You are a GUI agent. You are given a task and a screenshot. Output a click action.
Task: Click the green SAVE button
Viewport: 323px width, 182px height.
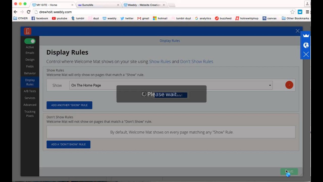289,171
